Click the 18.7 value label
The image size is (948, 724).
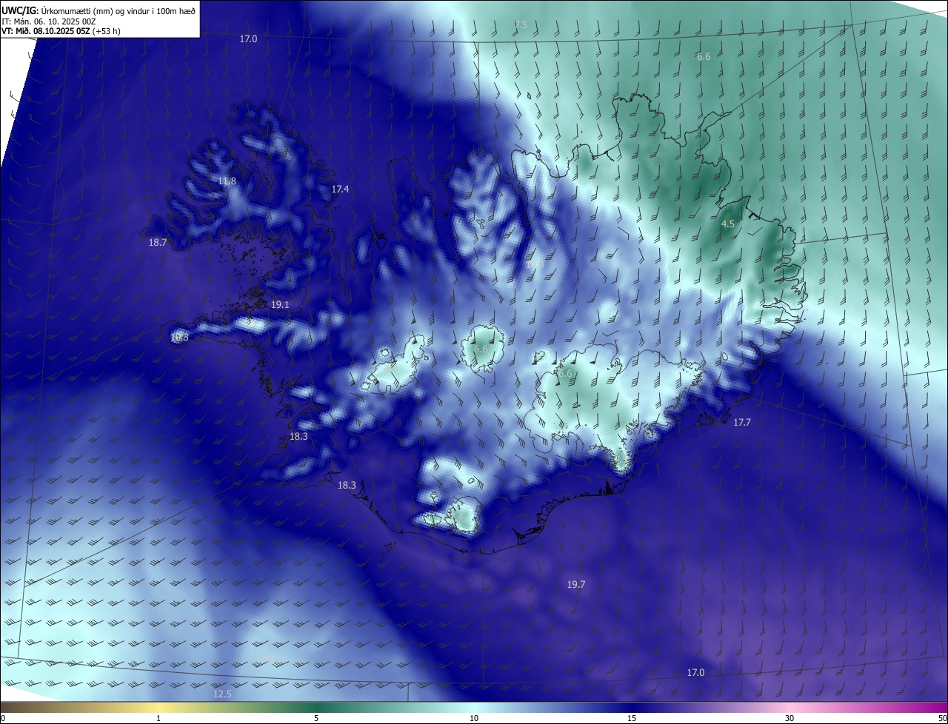158,242
